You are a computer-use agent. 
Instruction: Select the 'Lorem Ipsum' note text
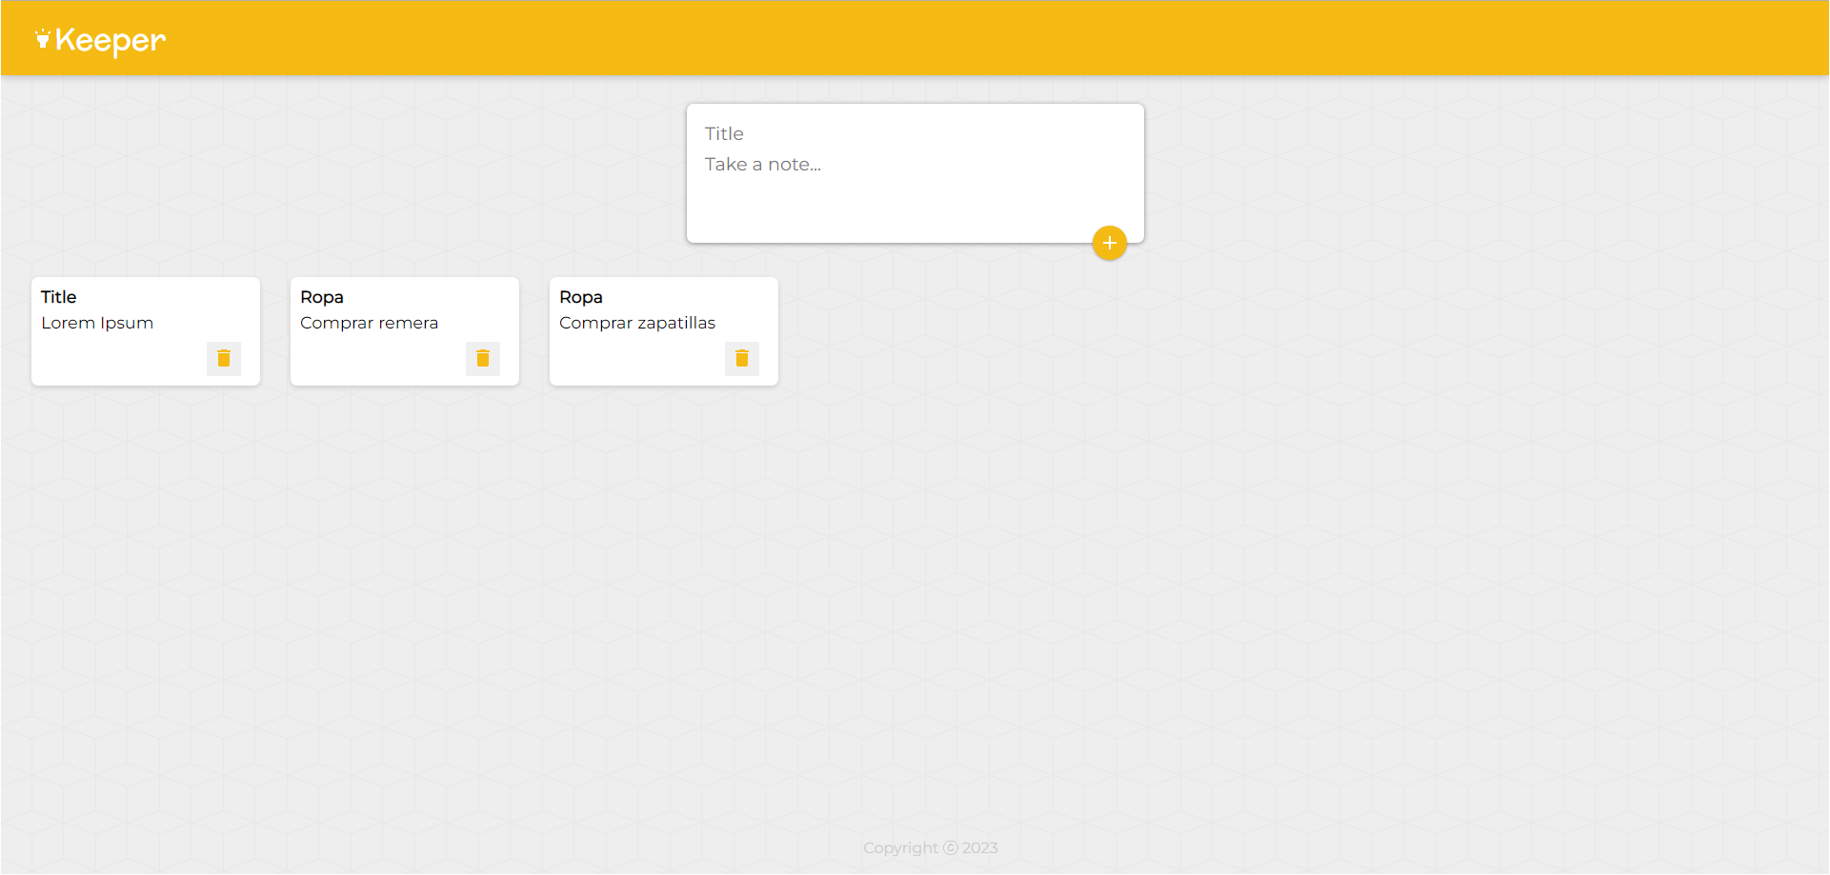tap(97, 323)
